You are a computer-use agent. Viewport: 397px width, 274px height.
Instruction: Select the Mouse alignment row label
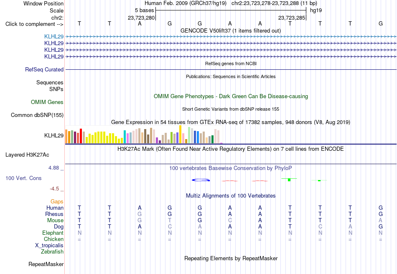pyautogui.click(x=55, y=221)
